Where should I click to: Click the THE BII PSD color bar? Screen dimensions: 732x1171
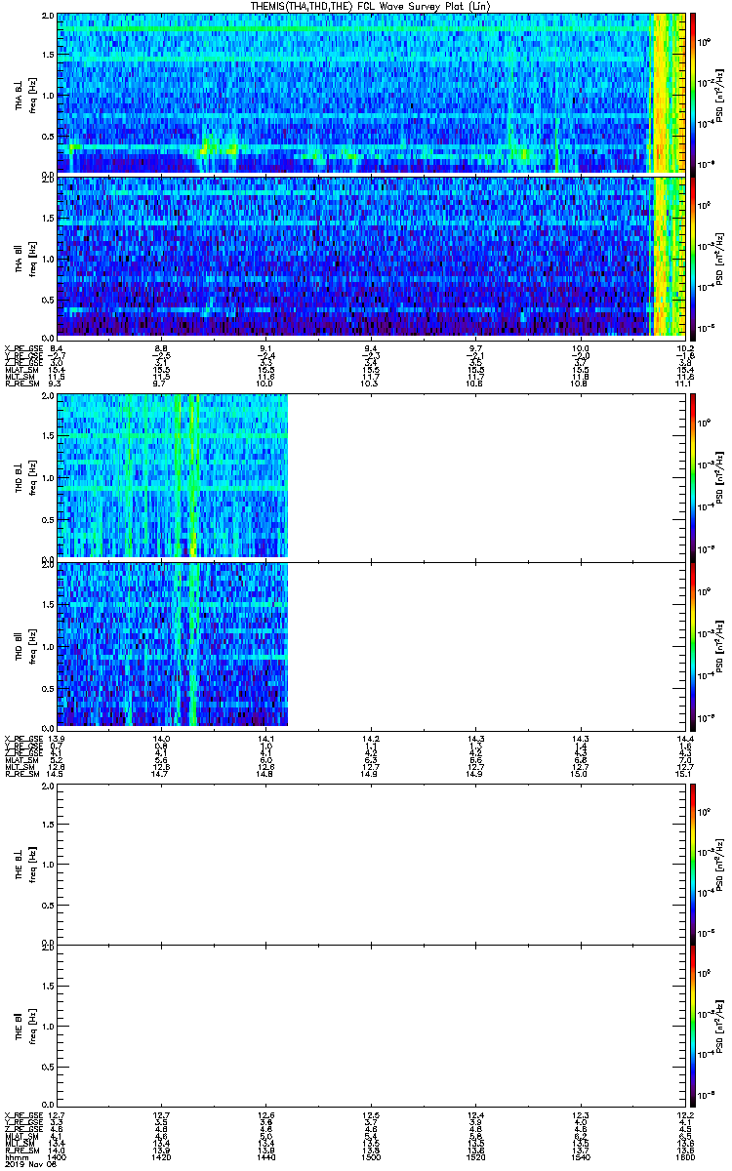pyautogui.click(x=692, y=1024)
